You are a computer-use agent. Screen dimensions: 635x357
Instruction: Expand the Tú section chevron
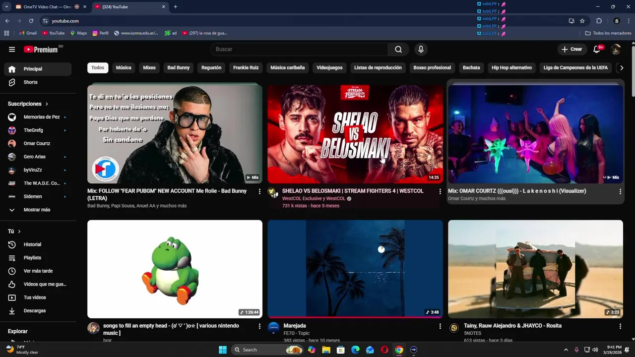click(19, 232)
